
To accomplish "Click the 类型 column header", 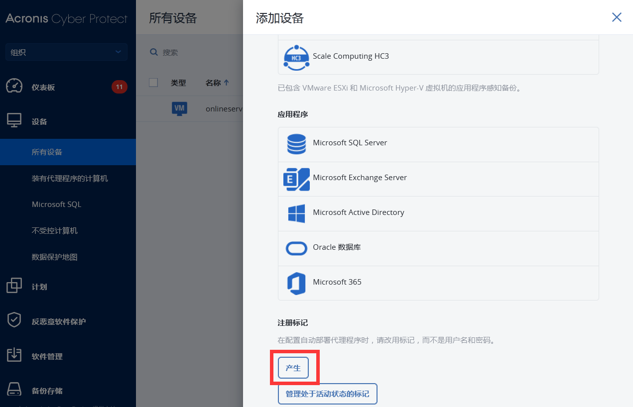I will click(178, 83).
